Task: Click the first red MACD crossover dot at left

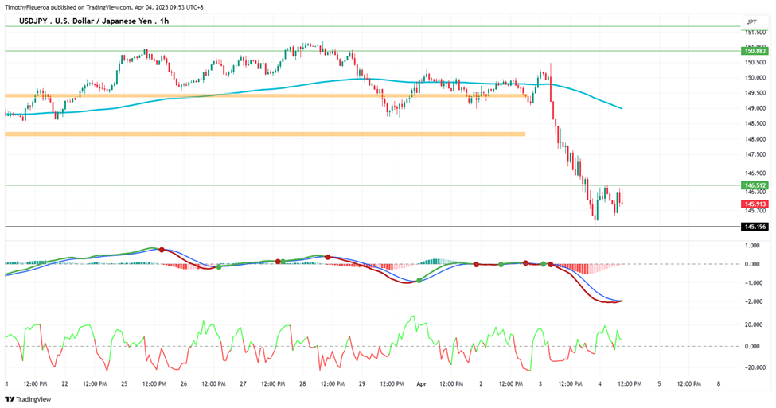Action: pyautogui.click(x=162, y=250)
